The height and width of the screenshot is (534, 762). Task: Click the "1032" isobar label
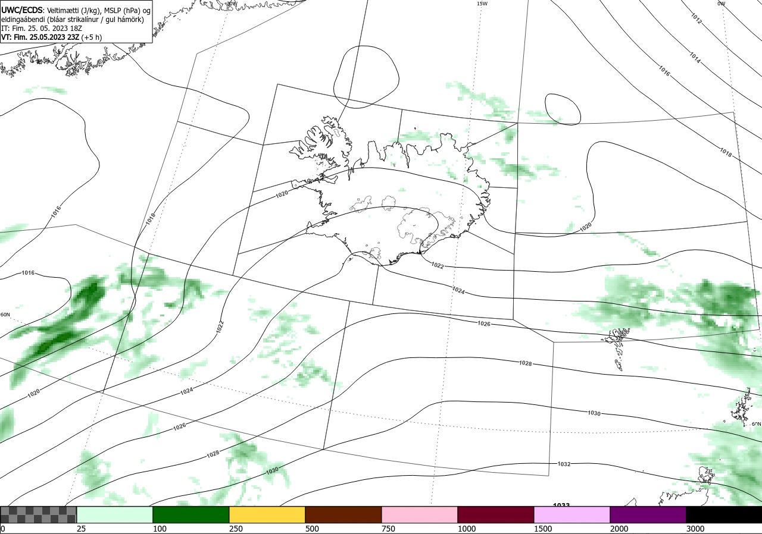(564, 464)
